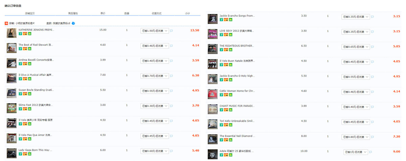Screen dimensions: 406x161
Task: Open seller name link 我爱欧美原版cd
Action: (62, 23)
